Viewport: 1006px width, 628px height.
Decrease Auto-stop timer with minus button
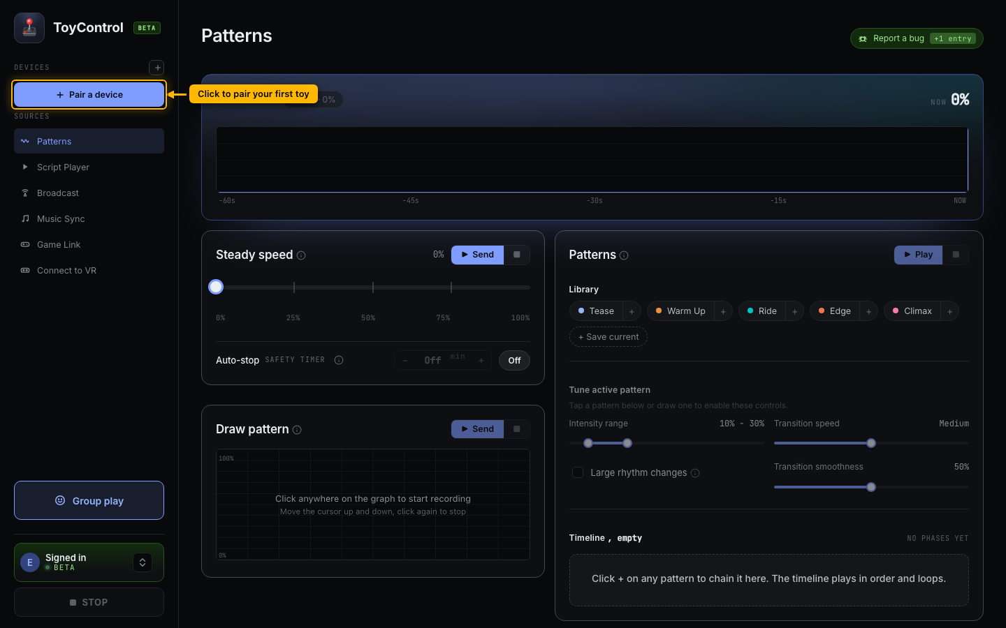pyautogui.click(x=405, y=361)
